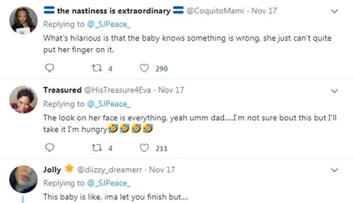354x203 pixels.
Task: Like the tweet with 211 likes
Action: pyautogui.click(x=144, y=148)
